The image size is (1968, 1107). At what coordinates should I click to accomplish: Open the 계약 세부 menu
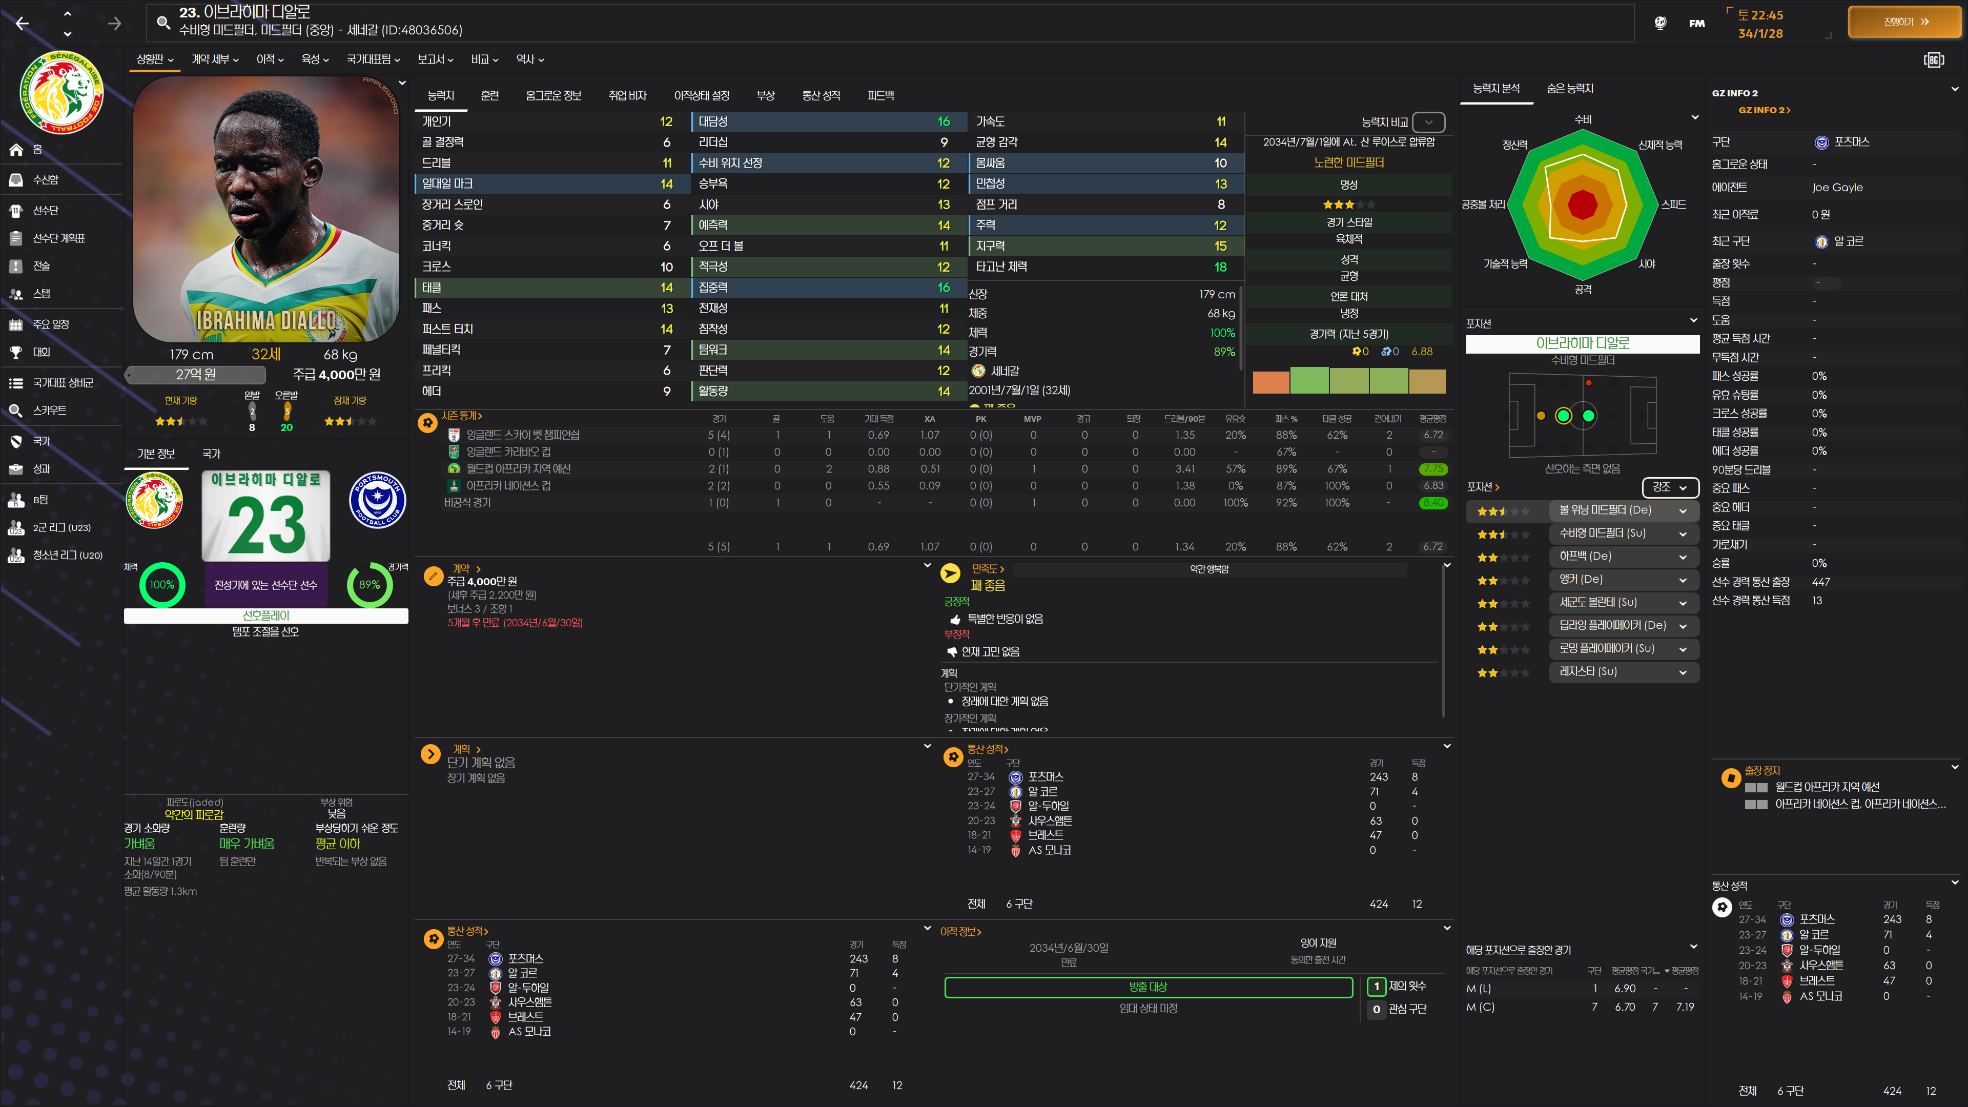coord(215,59)
